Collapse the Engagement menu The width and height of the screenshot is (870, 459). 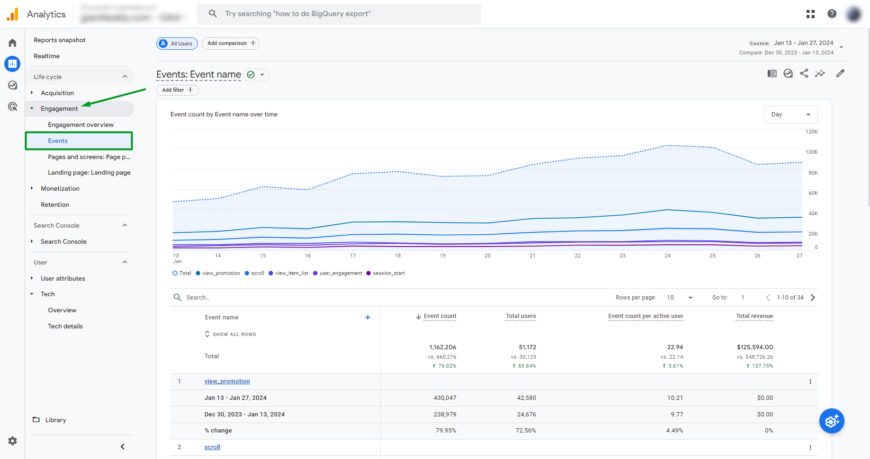pyautogui.click(x=32, y=109)
